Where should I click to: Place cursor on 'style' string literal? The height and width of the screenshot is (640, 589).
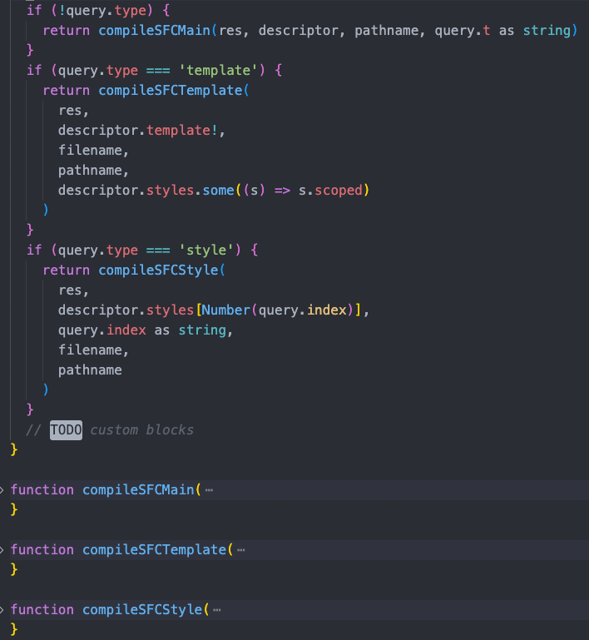click(x=206, y=251)
